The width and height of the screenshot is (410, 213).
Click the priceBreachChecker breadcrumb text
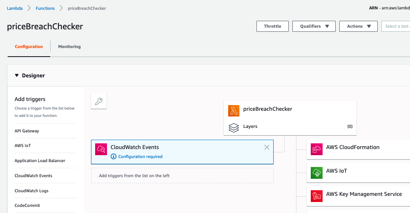pos(87,8)
